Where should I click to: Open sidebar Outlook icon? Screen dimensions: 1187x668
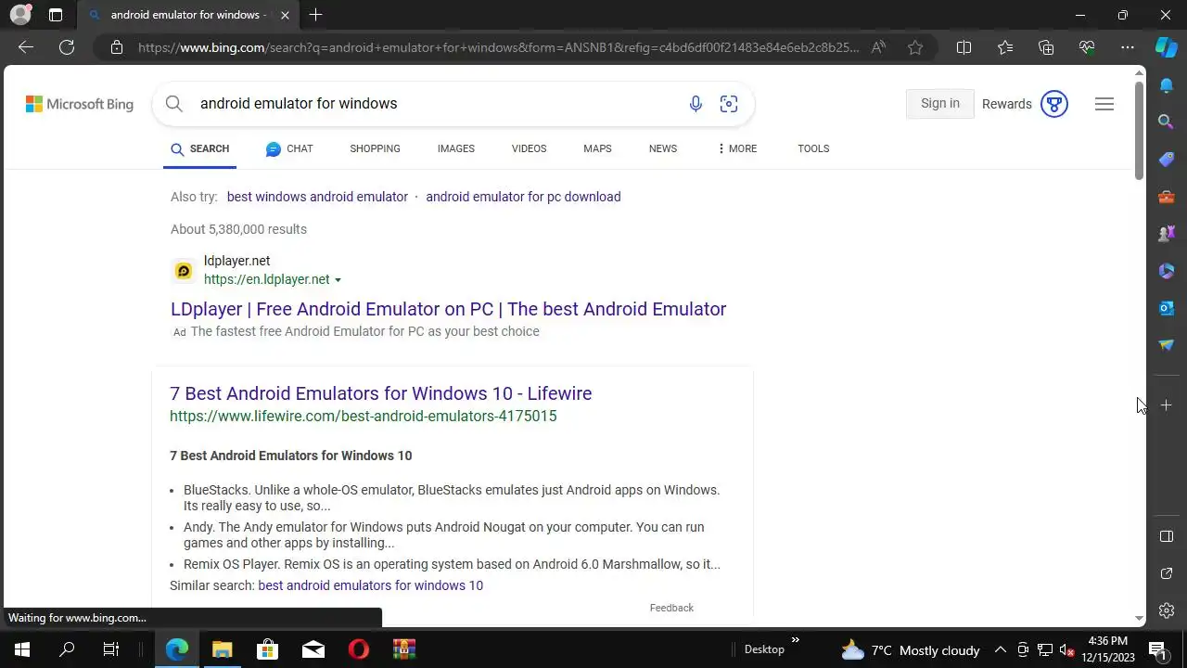pyautogui.click(x=1167, y=308)
